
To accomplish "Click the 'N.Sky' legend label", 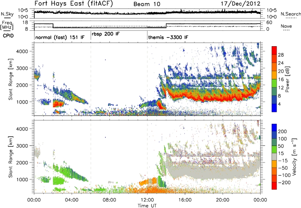I will [x=7, y=14].
